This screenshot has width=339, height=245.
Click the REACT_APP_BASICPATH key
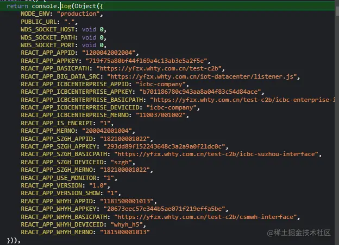55,68
